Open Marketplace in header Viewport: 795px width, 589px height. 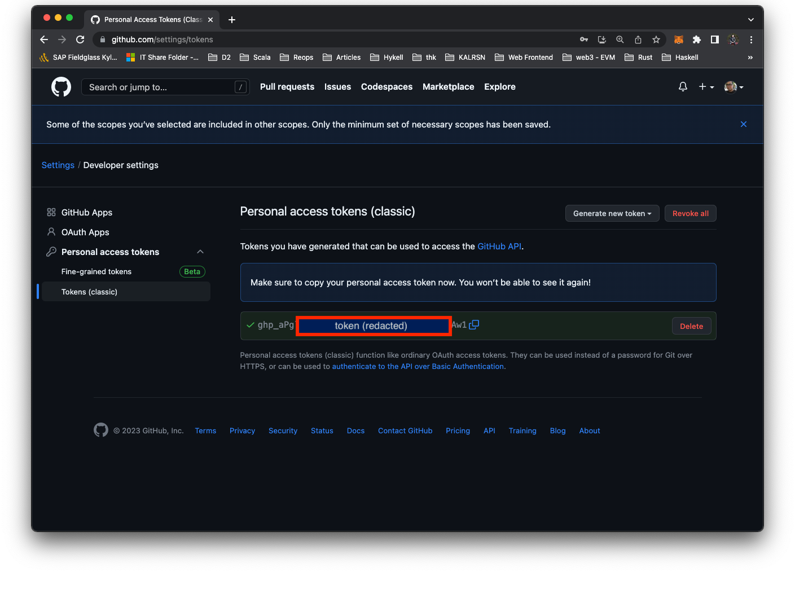(x=448, y=87)
